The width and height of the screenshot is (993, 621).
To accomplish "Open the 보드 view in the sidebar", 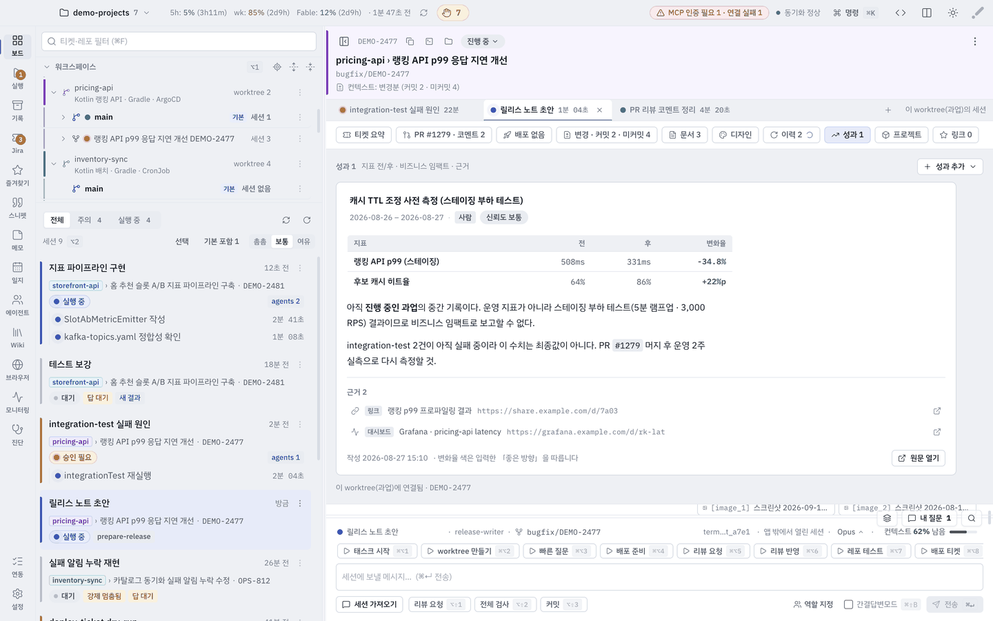I will [x=17, y=46].
